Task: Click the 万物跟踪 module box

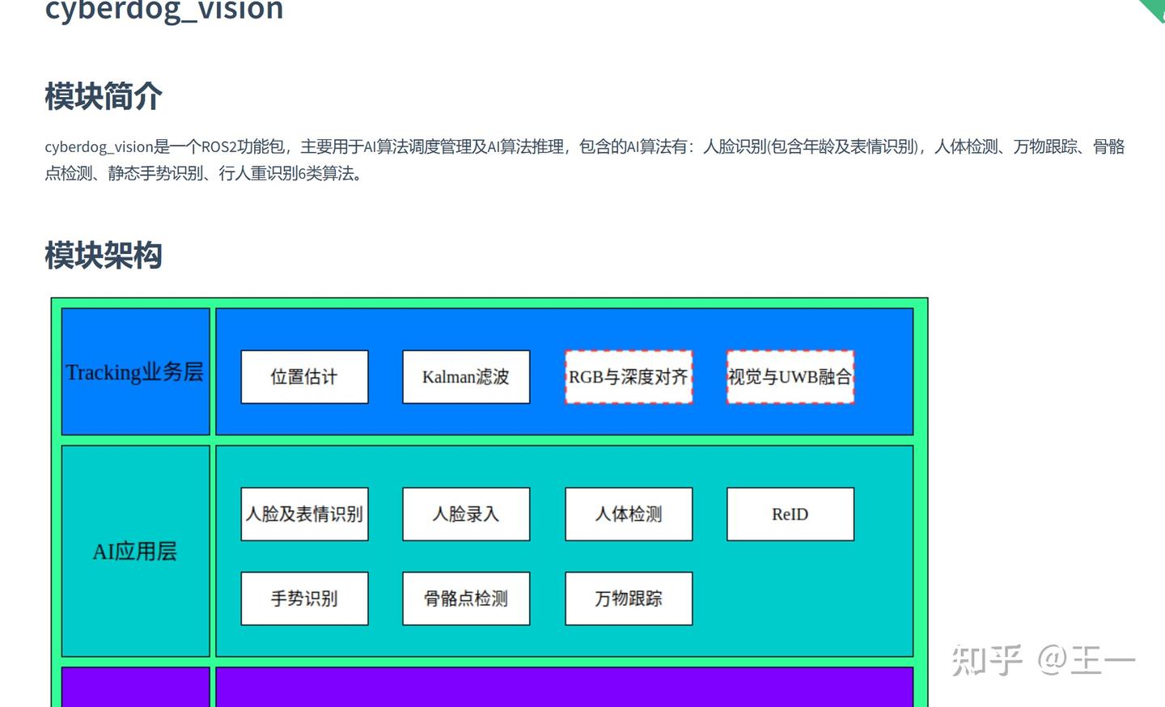Action: tap(629, 599)
